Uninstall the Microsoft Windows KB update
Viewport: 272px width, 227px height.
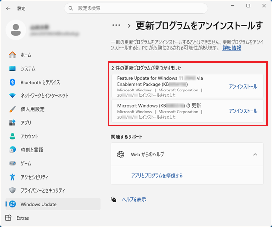pos(243,111)
